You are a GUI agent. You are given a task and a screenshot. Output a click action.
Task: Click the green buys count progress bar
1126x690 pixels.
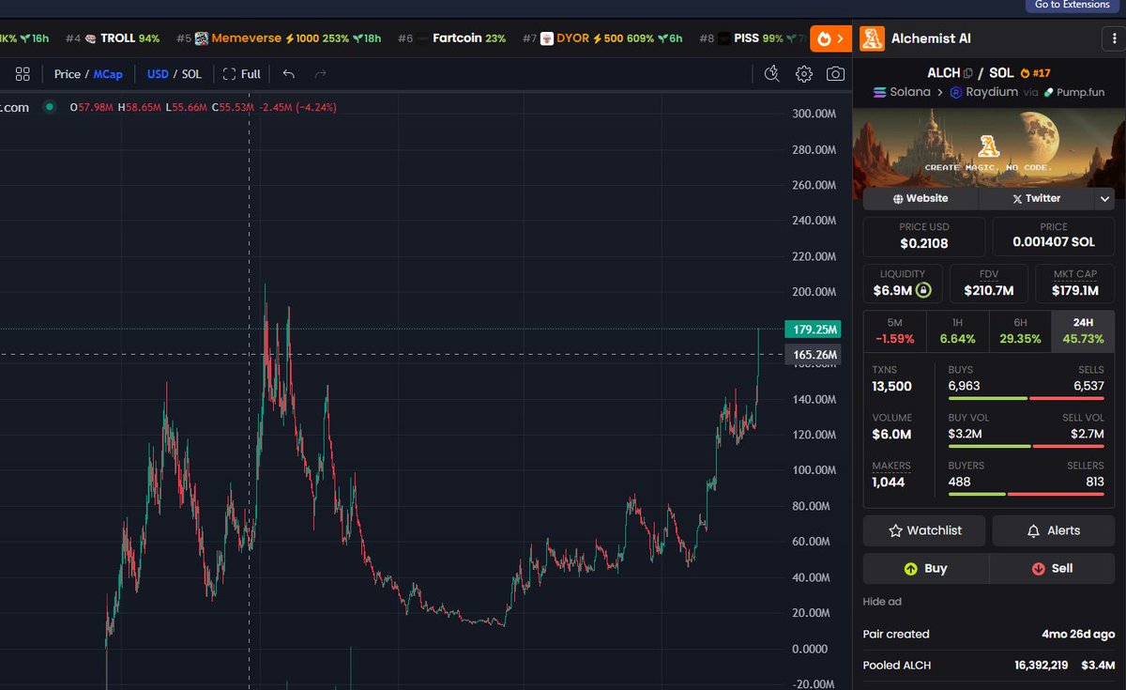tap(987, 398)
